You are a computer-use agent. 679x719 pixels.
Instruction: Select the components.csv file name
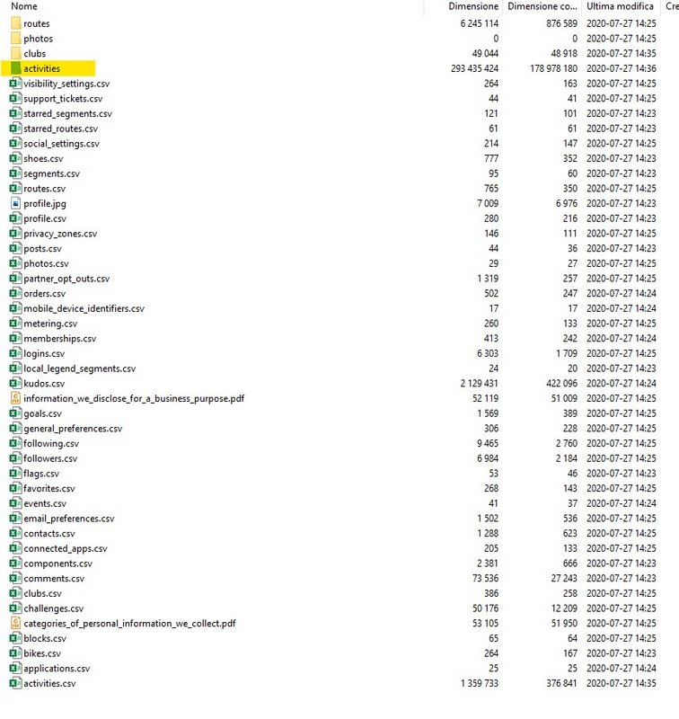(x=58, y=564)
